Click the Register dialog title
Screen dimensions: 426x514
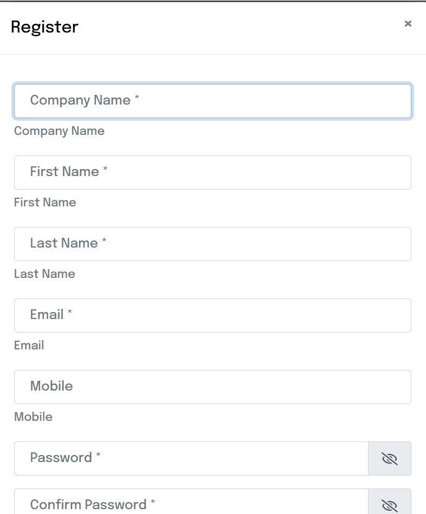click(x=44, y=27)
